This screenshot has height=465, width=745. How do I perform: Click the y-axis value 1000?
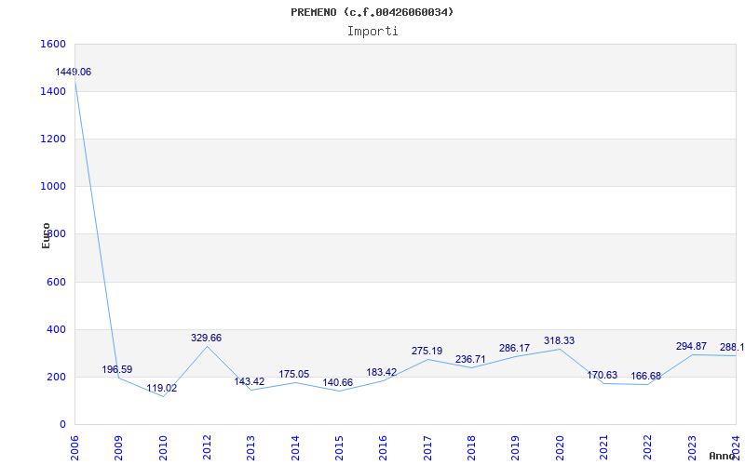click(53, 187)
